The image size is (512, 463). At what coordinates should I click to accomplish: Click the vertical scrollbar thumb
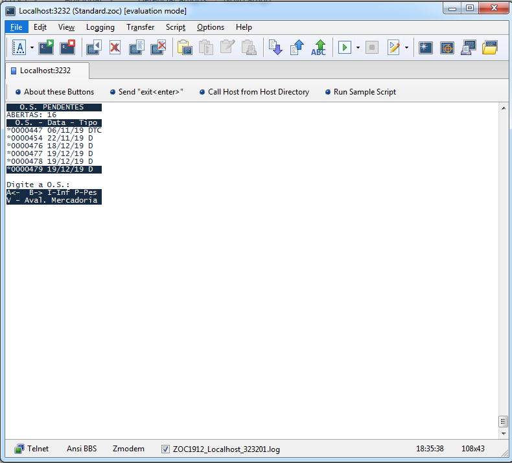click(504, 422)
